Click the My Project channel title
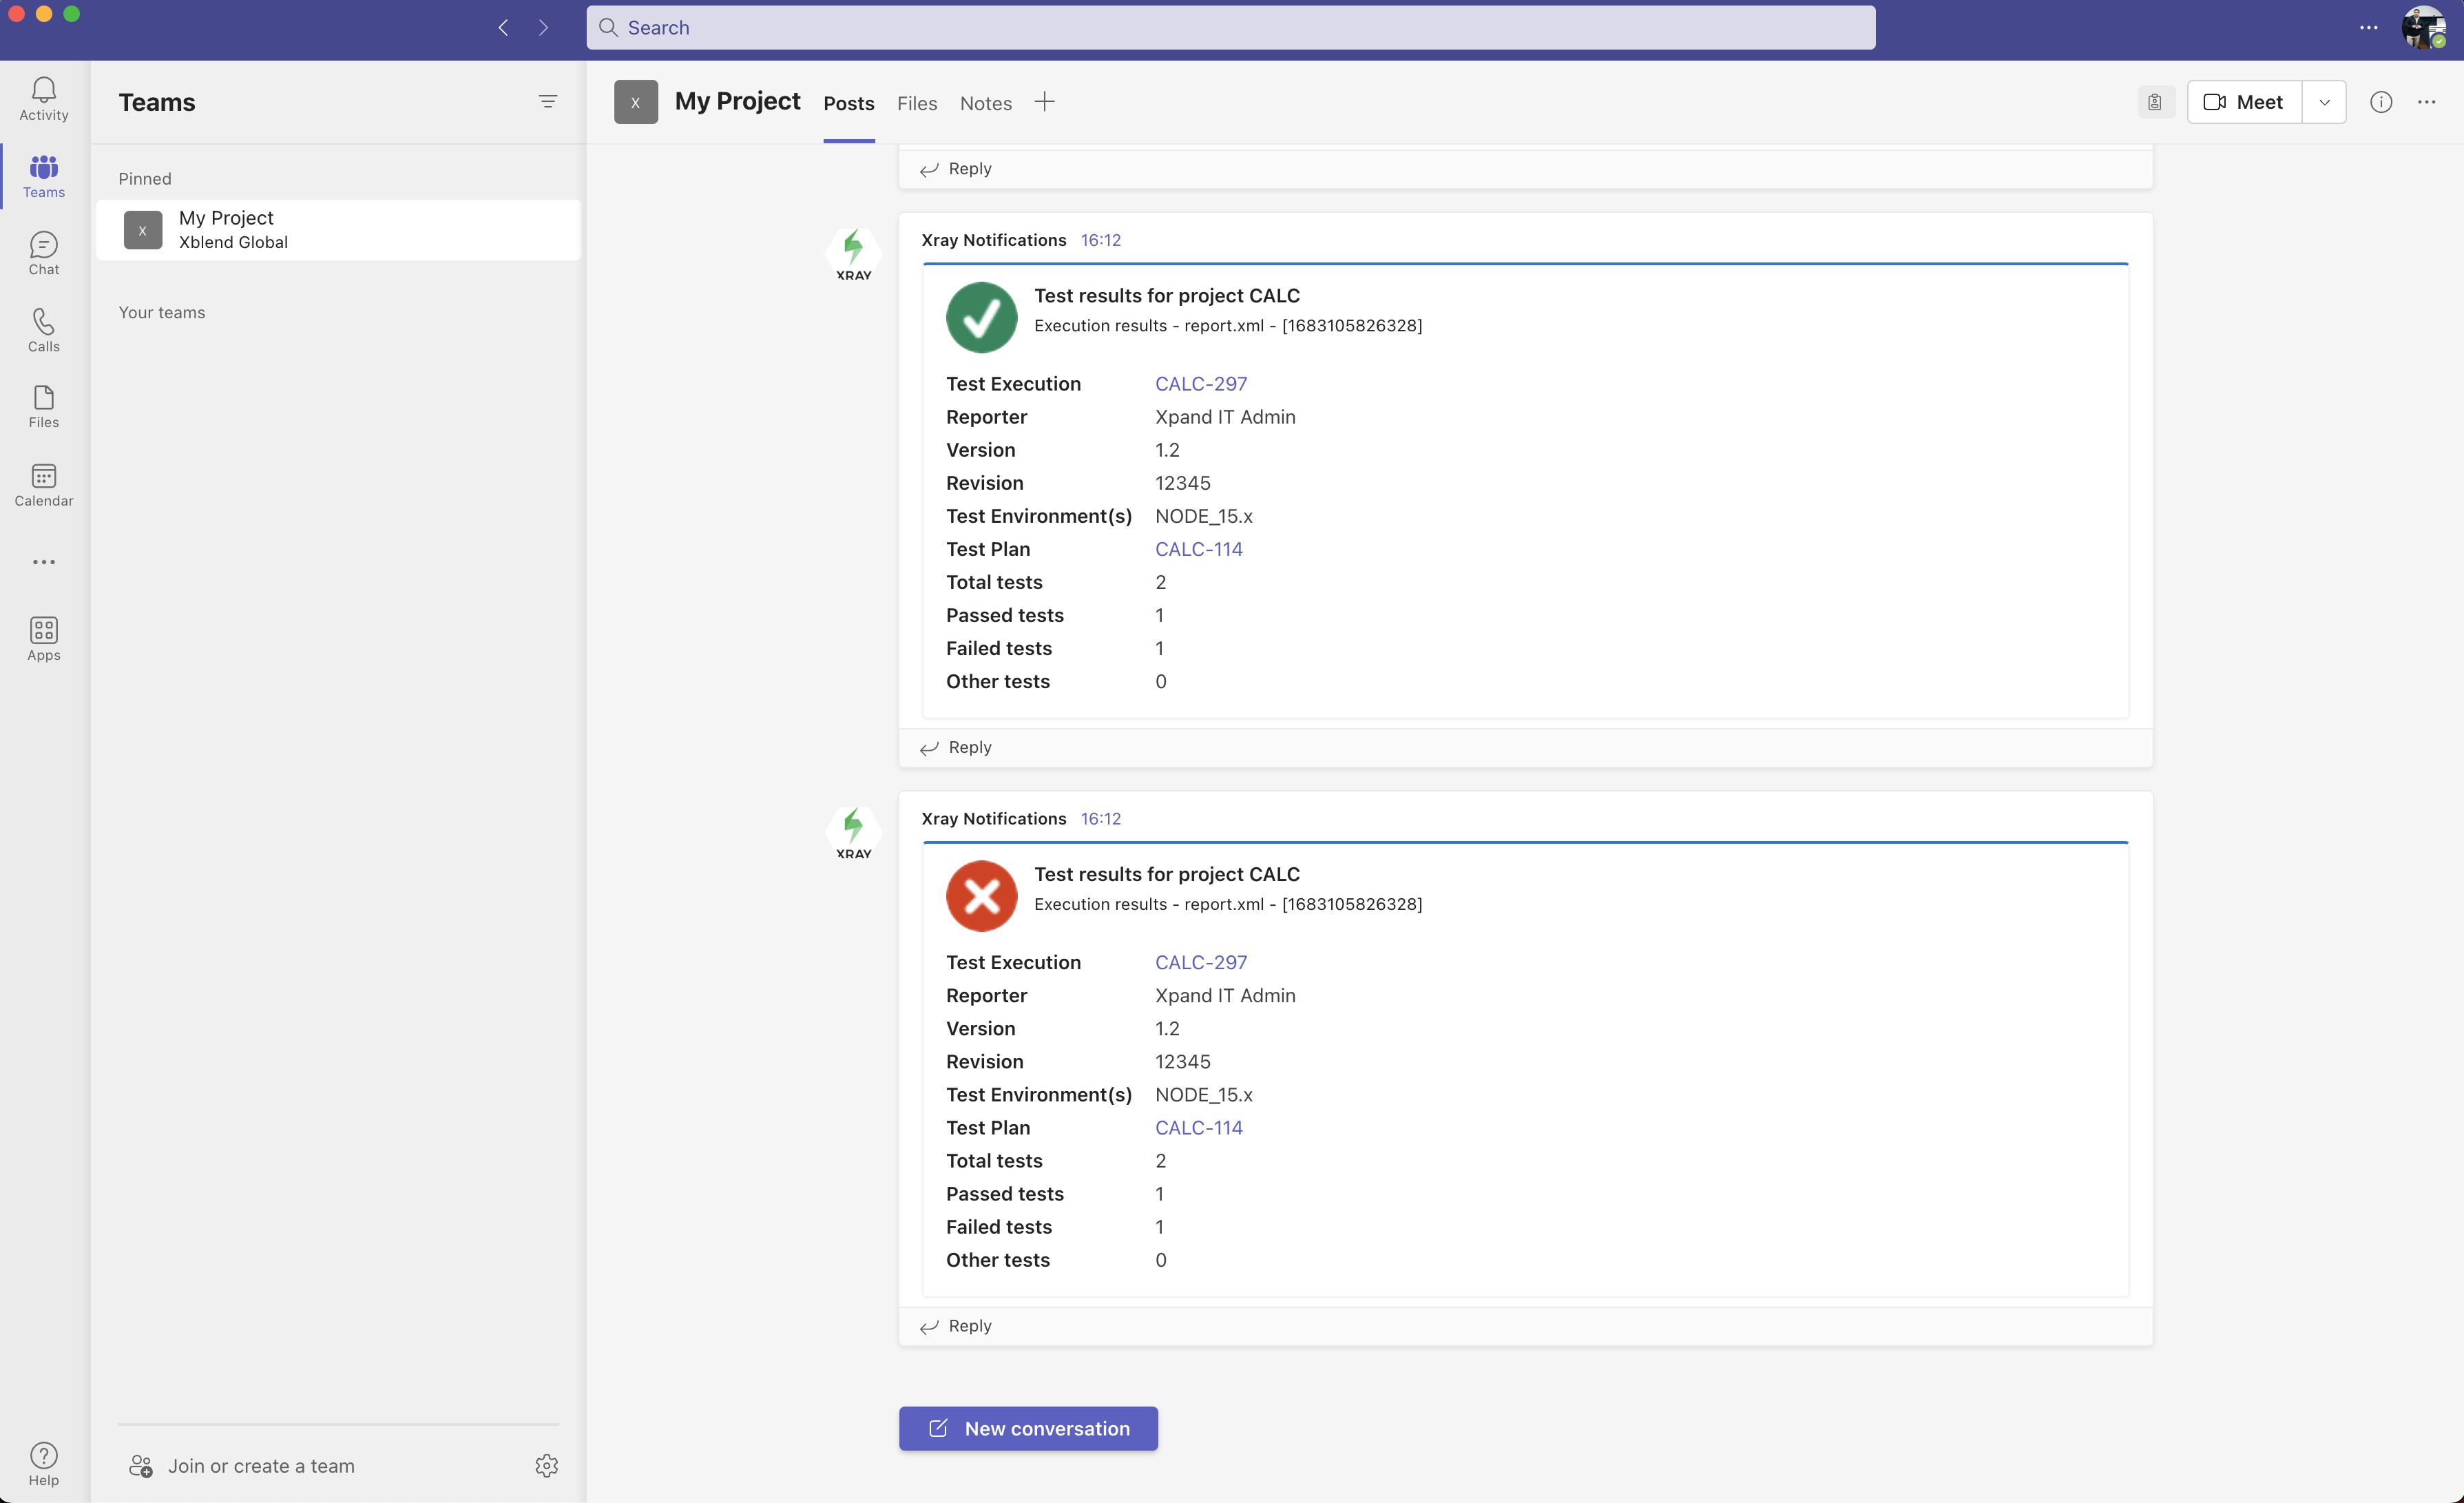 tap(737, 101)
